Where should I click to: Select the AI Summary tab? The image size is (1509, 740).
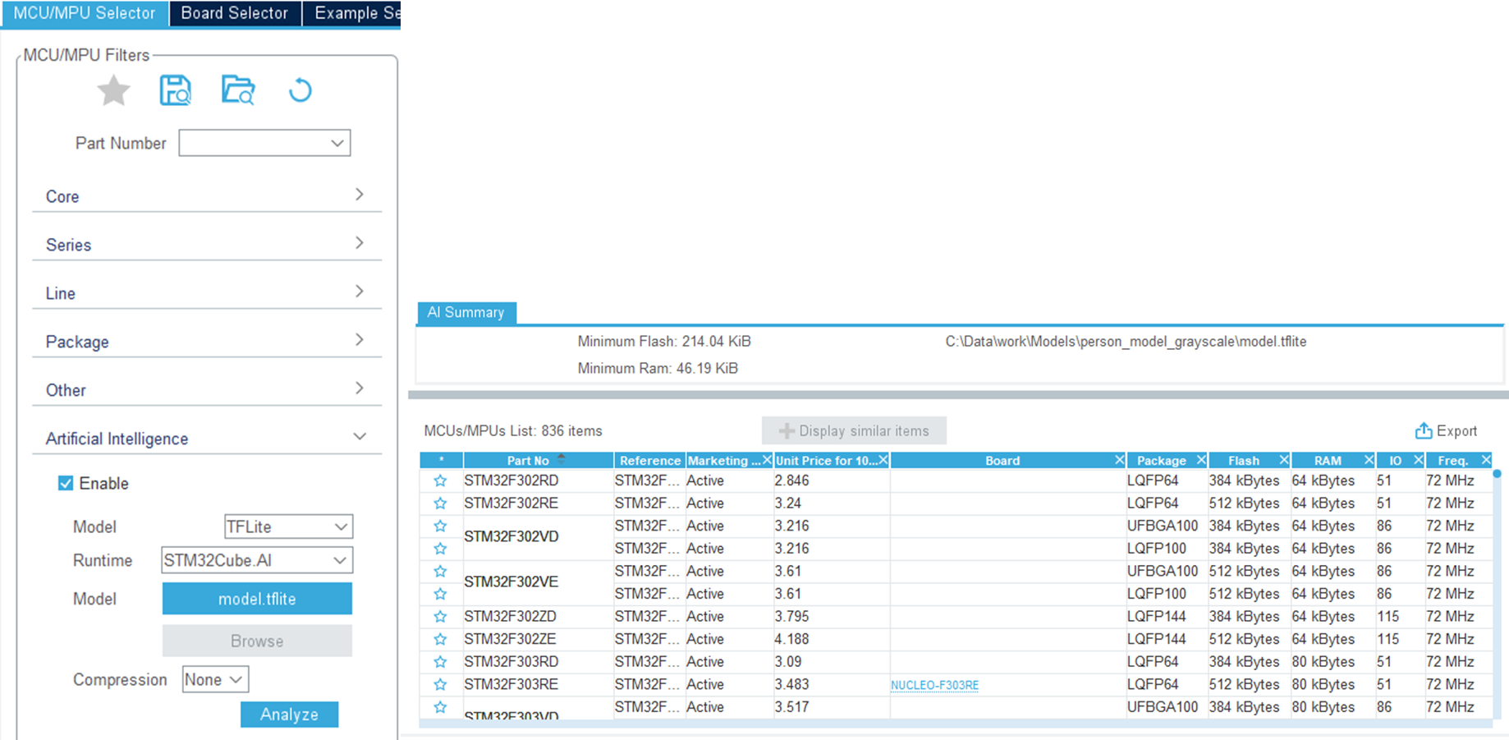click(x=466, y=312)
